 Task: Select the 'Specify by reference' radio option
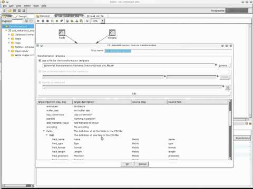(x=40, y=82)
